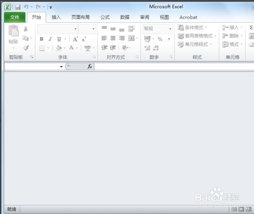This screenshot has width=254, height=214.
Task: Toggle Wrap Text
Action: click(x=131, y=29)
